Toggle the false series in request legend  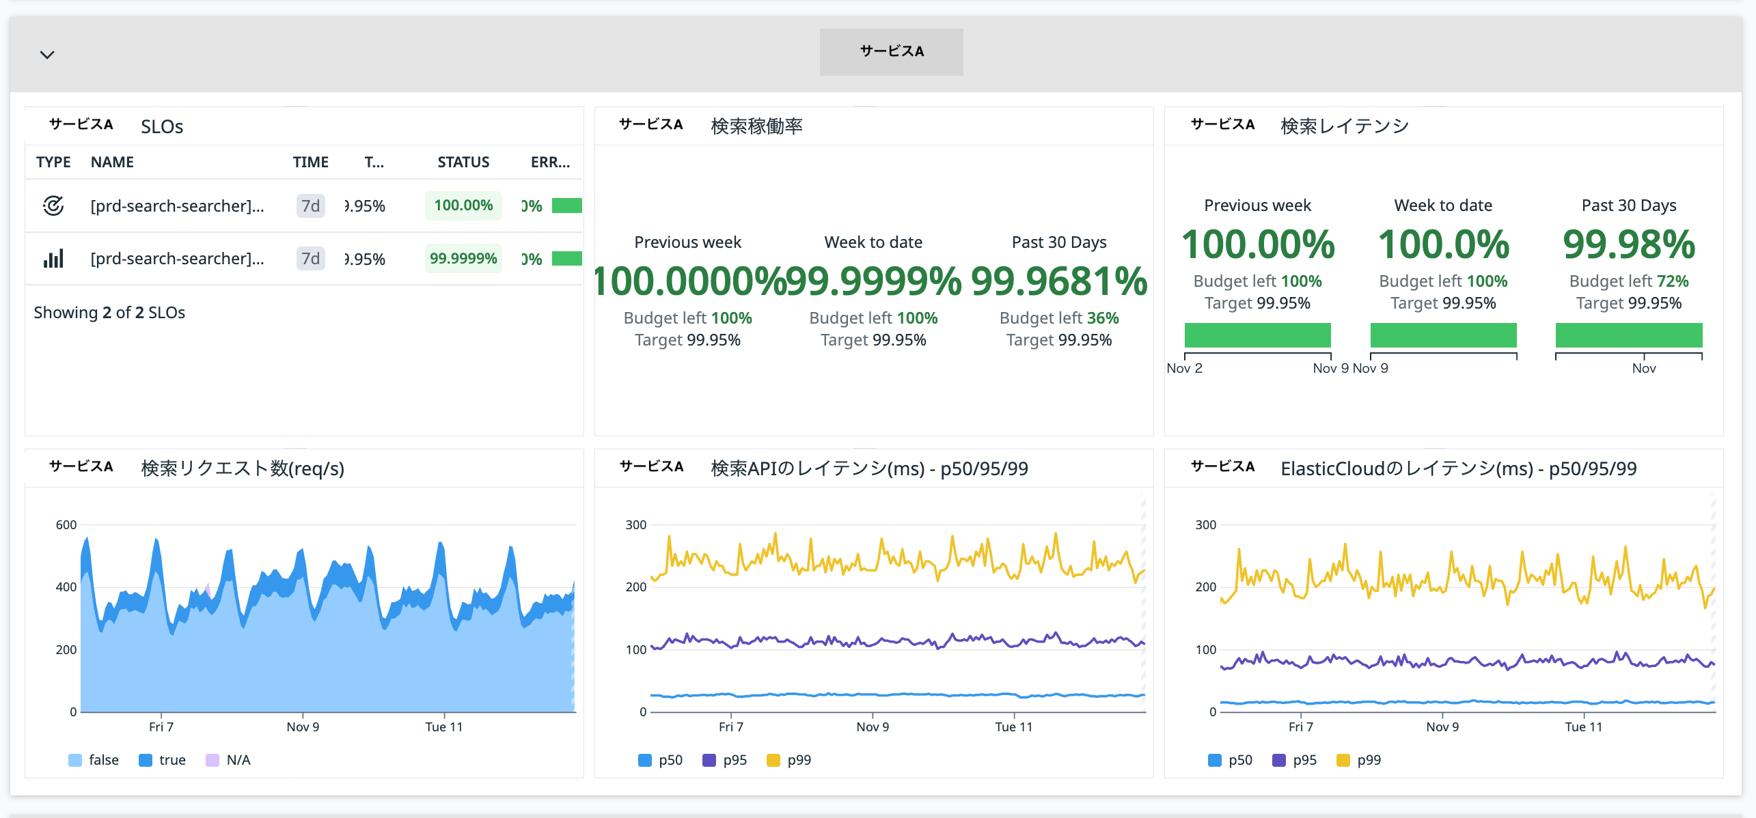[x=75, y=760]
